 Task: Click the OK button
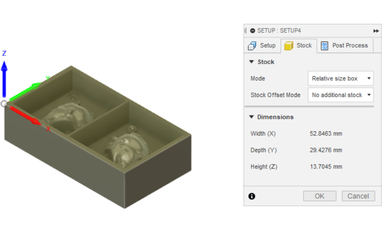click(319, 196)
